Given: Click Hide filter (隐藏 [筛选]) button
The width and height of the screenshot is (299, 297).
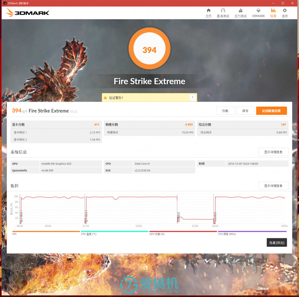Looking at the screenshot, I should pyautogui.click(x=277, y=243).
